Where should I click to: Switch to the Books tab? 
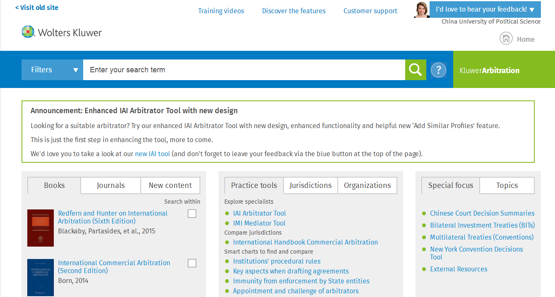[x=54, y=185]
